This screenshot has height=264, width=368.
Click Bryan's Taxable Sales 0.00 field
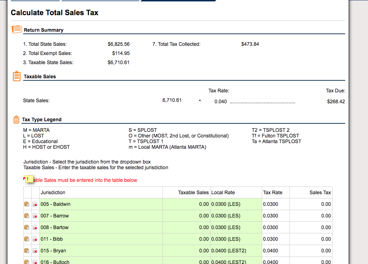pyautogui.click(x=186, y=251)
